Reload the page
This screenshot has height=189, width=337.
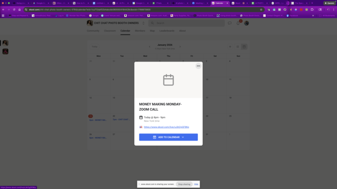[14, 10]
